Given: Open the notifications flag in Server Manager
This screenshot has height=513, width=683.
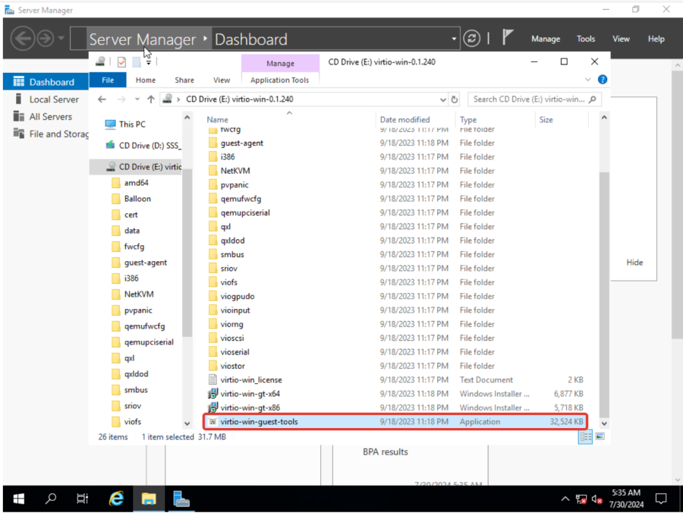Looking at the screenshot, I should pyautogui.click(x=508, y=37).
